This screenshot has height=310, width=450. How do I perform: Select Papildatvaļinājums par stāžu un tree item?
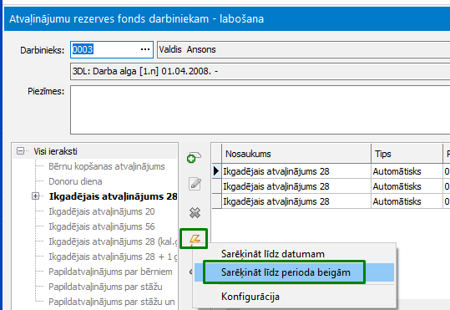click(112, 302)
